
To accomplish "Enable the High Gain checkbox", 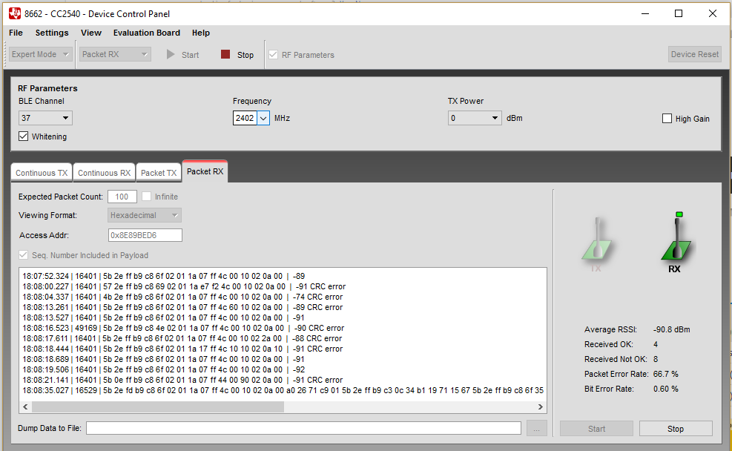I will [x=667, y=119].
